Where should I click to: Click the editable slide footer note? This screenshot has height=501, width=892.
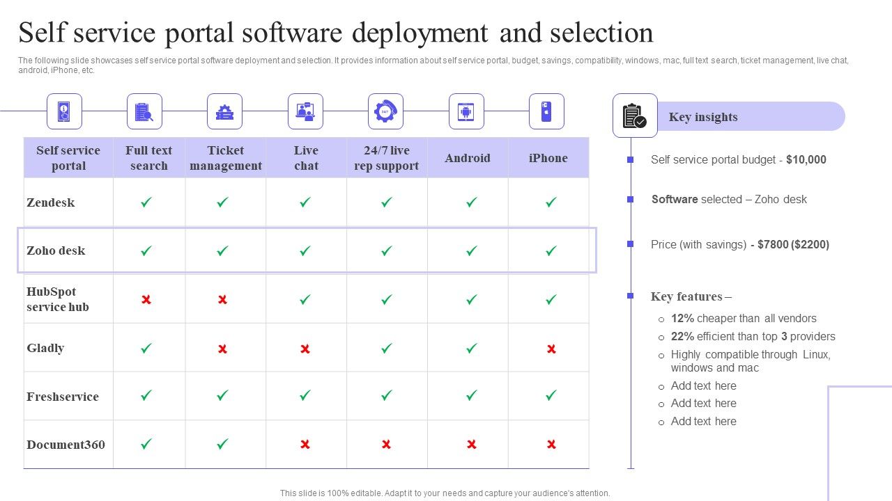446,493
